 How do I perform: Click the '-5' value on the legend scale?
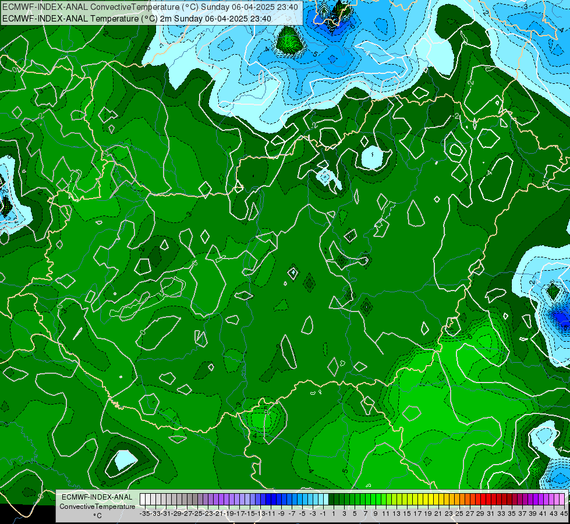pos(302,514)
